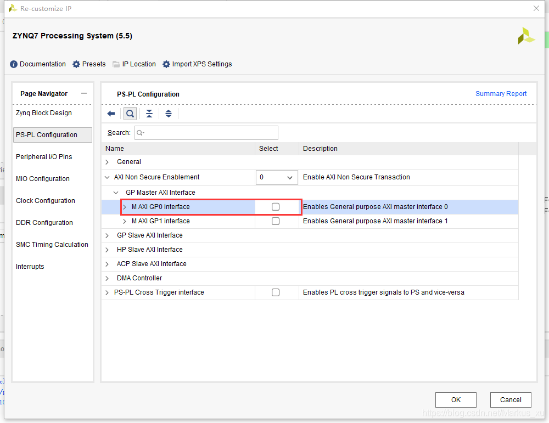Select the DMA Controller label
Screen dimensions: 549x423
(139, 279)
